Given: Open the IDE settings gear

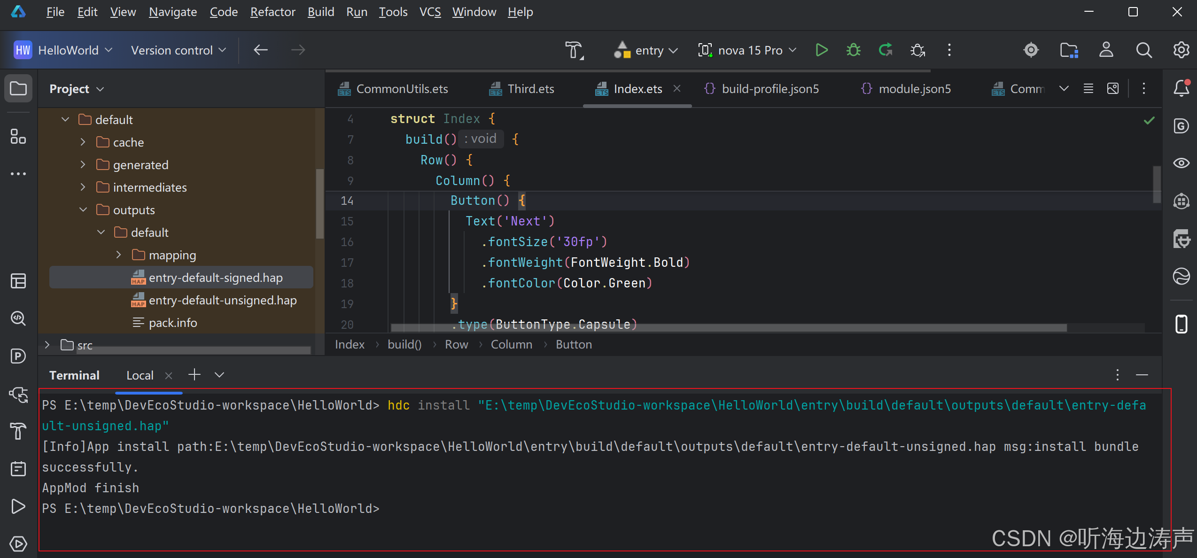Looking at the screenshot, I should [x=1181, y=50].
